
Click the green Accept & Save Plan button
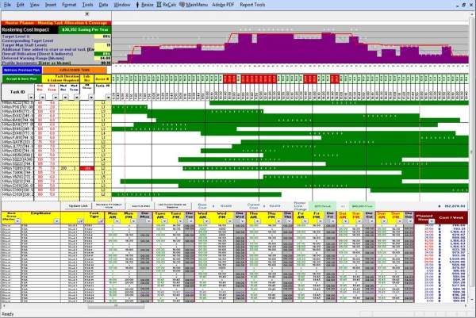coord(23,79)
